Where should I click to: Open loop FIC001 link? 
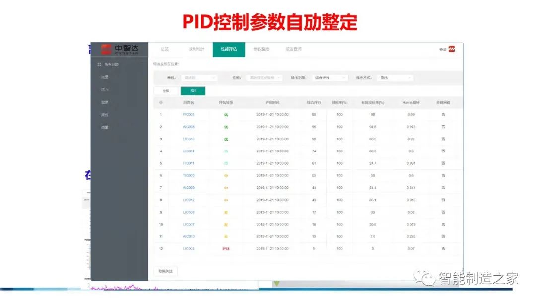[189, 115]
